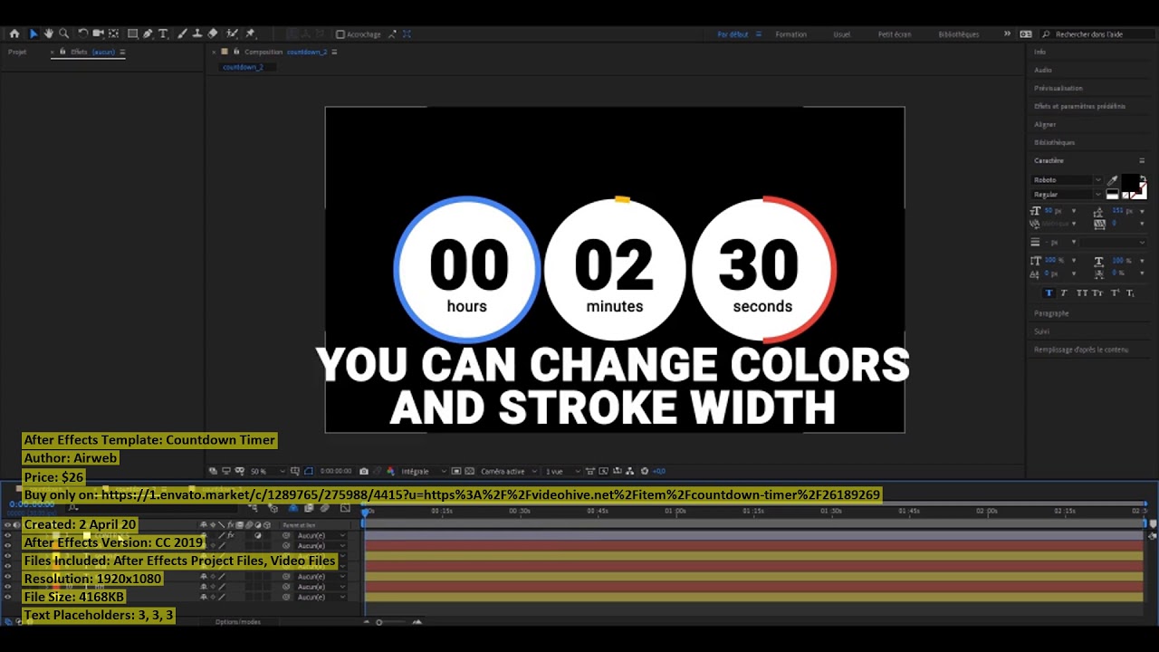Switch to the Usuel workspace

point(842,34)
